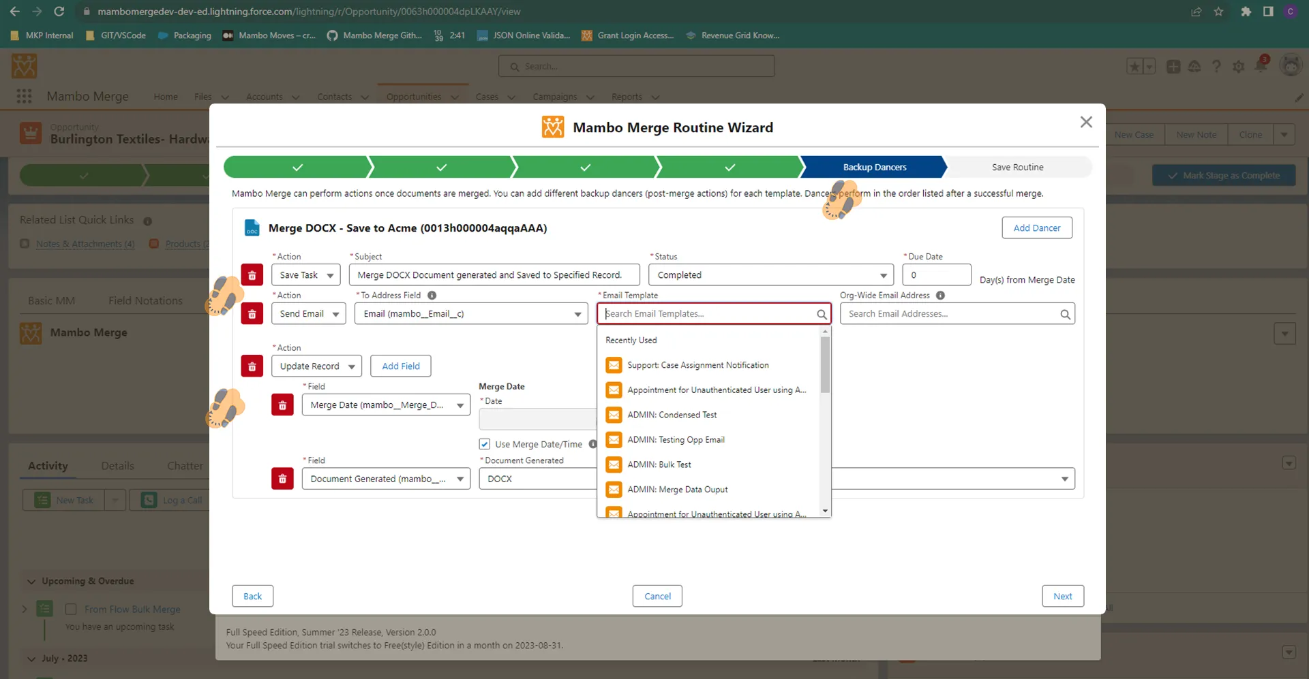Go back in browser history
This screenshot has width=1309, height=679.
click(x=14, y=12)
